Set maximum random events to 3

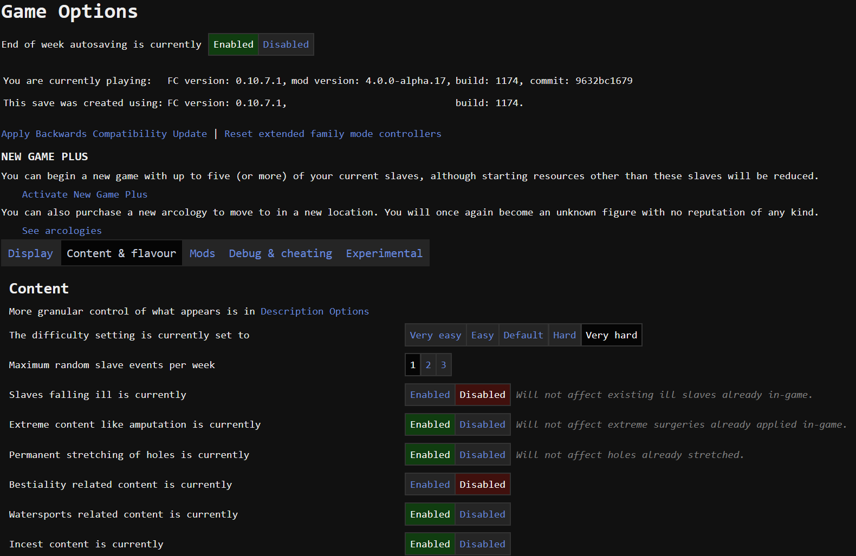[x=443, y=365]
